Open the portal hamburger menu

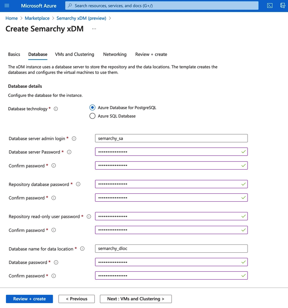[6, 6]
